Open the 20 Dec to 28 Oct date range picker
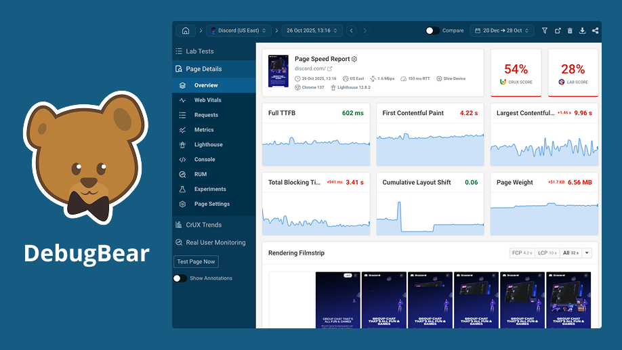The height and width of the screenshot is (350, 622). pyautogui.click(x=502, y=30)
